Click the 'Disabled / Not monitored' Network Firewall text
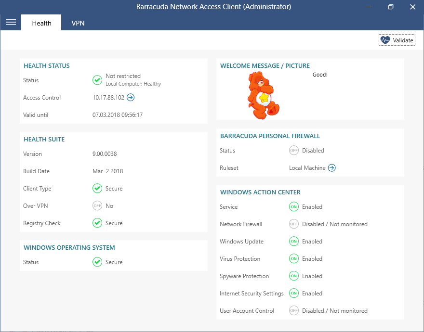The image size is (424, 332). click(334, 224)
